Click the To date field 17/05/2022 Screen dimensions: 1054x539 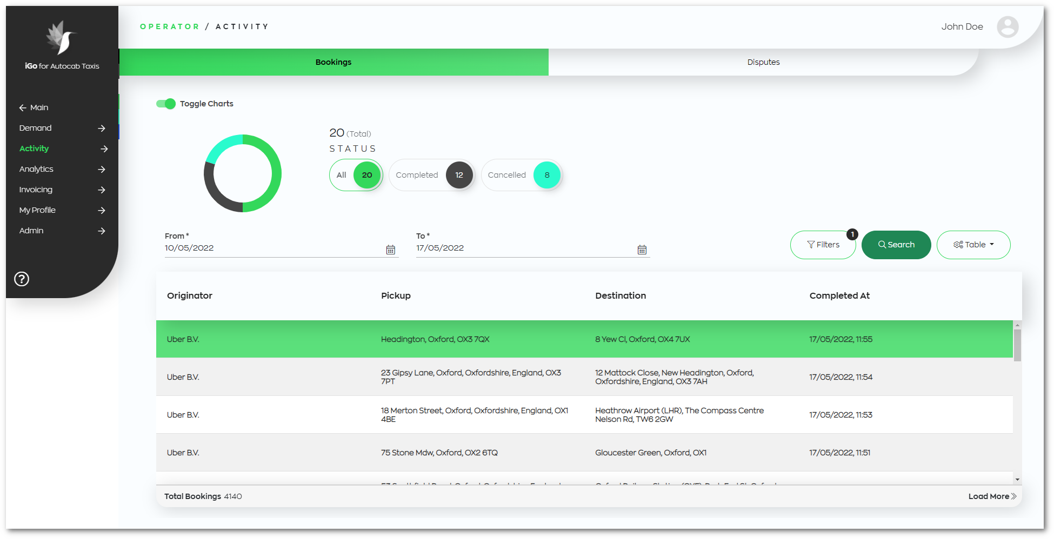(533, 248)
